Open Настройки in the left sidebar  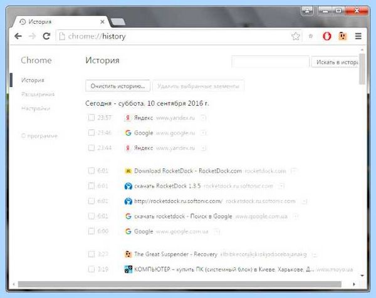click(36, 108)
